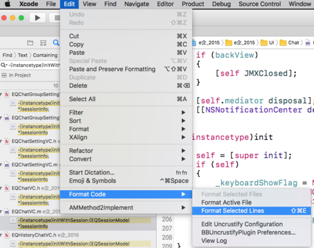Select Copy from Edit menu

click(x=126, y=45)
